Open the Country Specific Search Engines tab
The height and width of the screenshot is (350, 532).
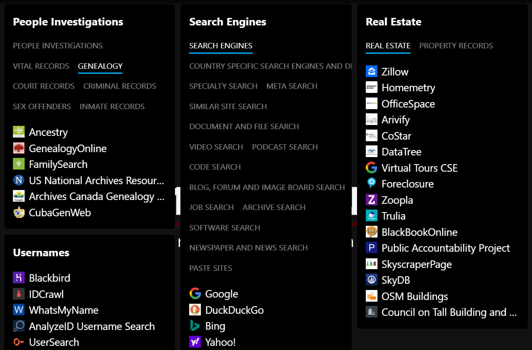click(270, 66)
